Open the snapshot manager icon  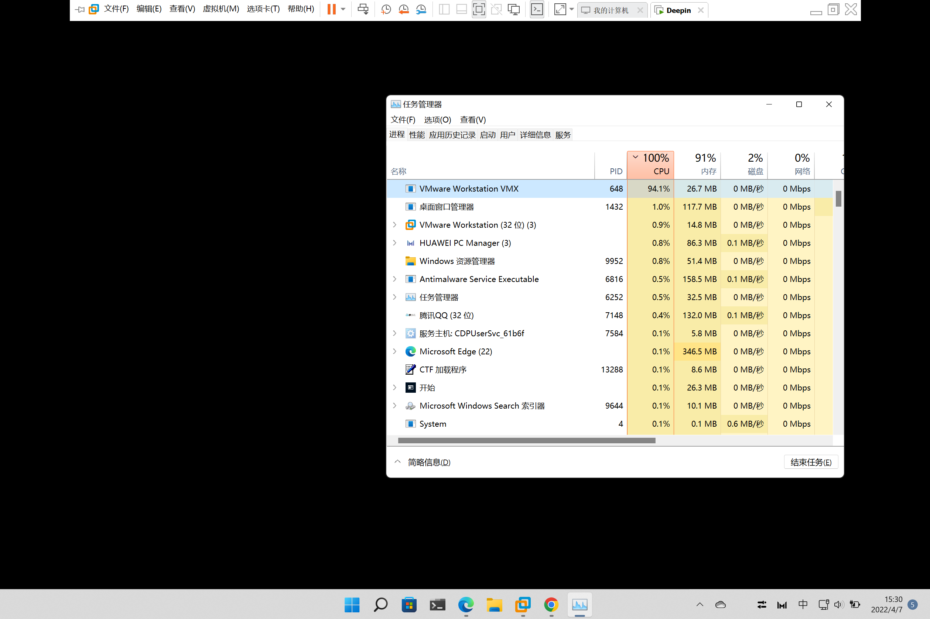click(x=421, y=10)
